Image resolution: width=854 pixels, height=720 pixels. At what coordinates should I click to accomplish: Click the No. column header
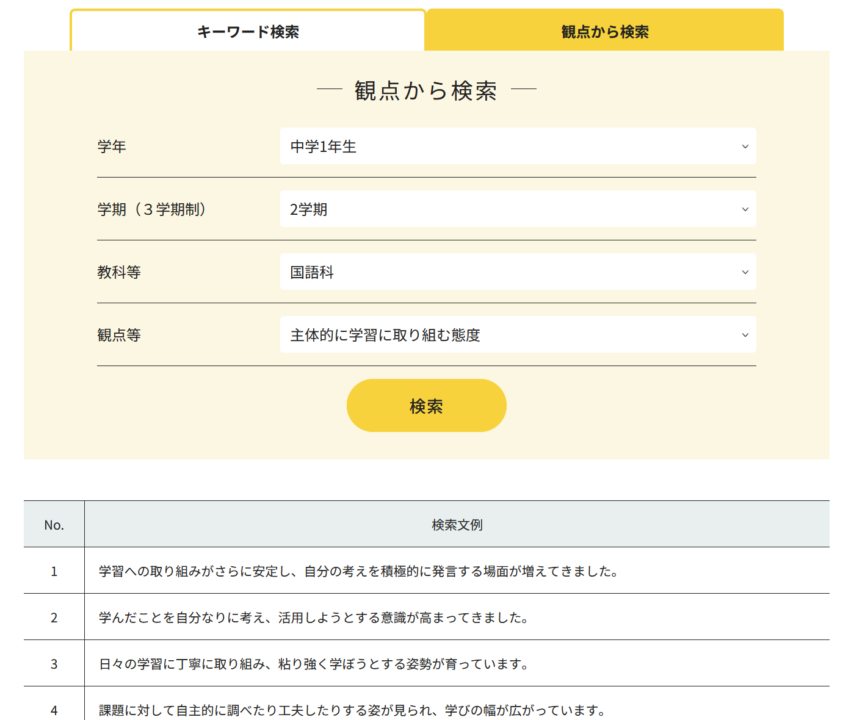[x=54, y=525]
